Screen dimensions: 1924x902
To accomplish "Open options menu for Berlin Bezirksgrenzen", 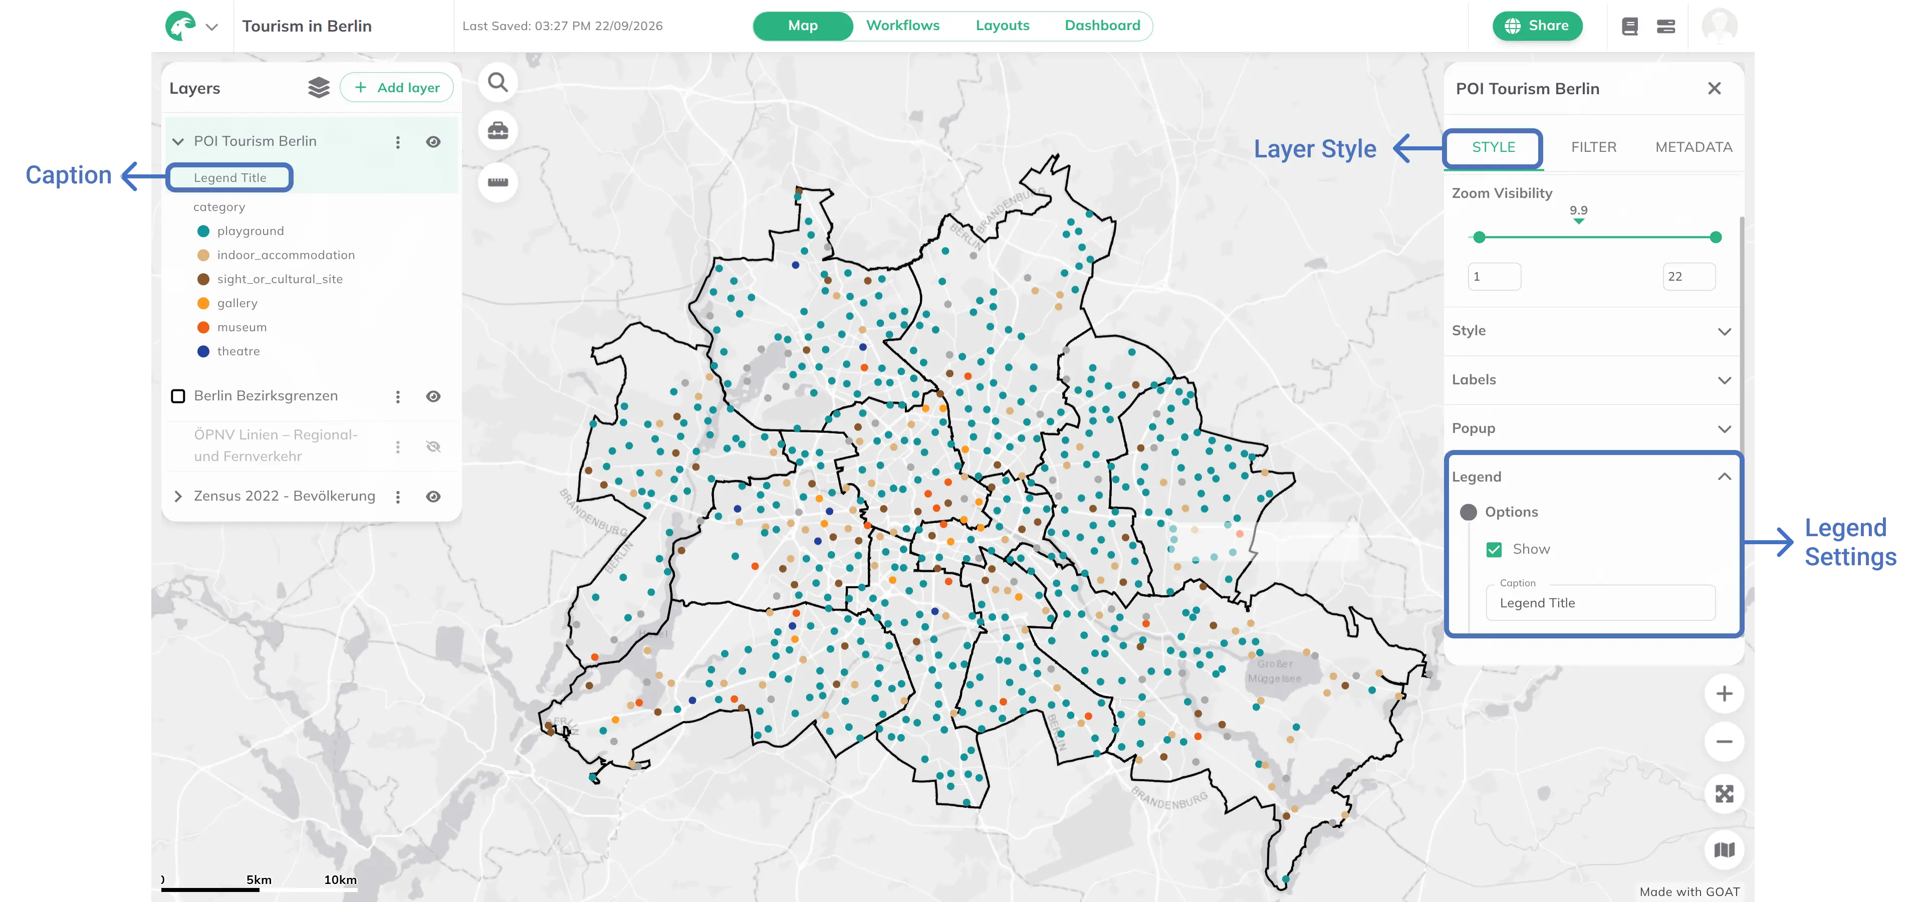I will click(398, 396).
